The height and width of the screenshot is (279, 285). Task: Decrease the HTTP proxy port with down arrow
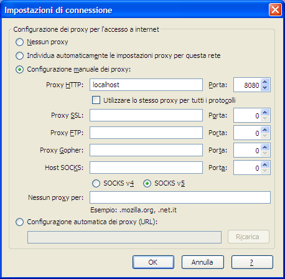[x=265, y=88]
